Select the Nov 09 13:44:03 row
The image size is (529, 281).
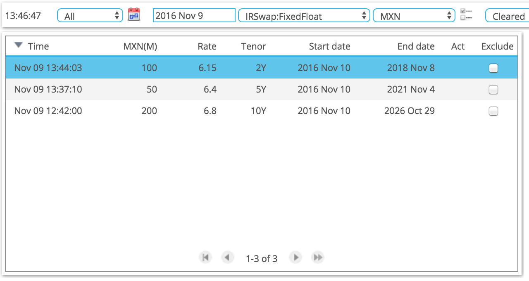tap(261, 68)
